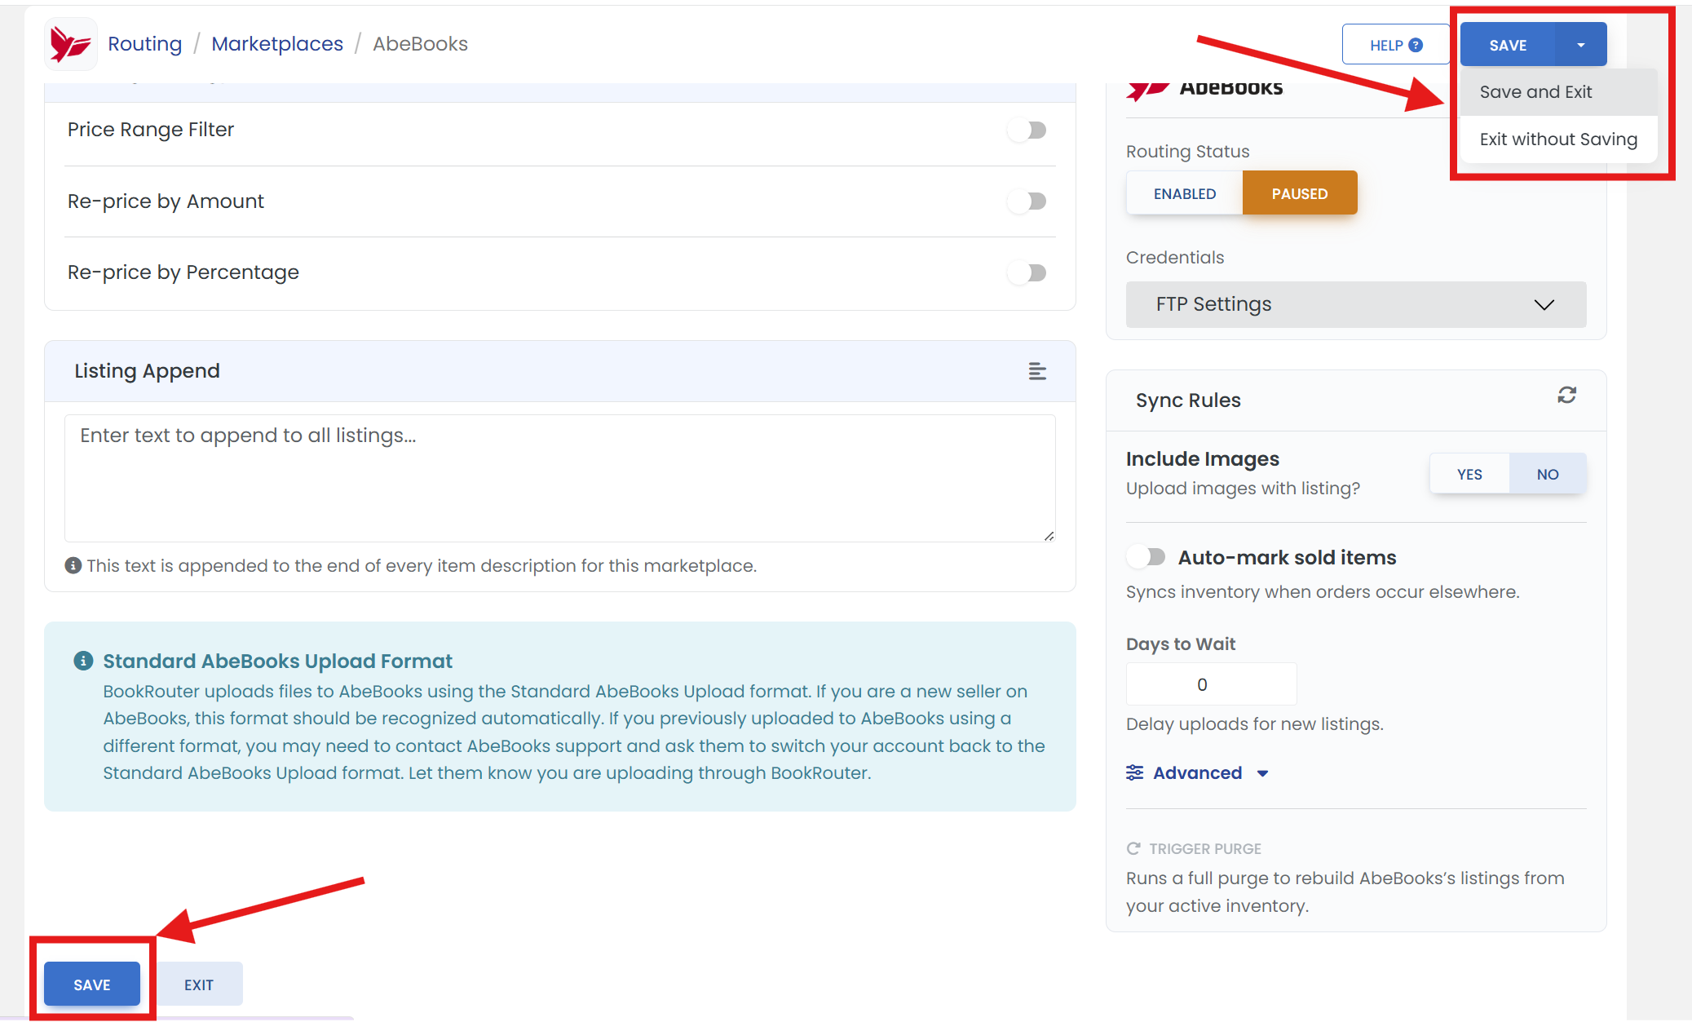Enable the Re-price by Amount switch
The height and width of the screenshot is (1022, 1692).
(1027, 201)
